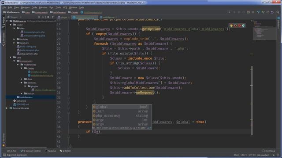282x158 pixels.
Task: Open in Firefox browser icon
Action: (235, 25)
